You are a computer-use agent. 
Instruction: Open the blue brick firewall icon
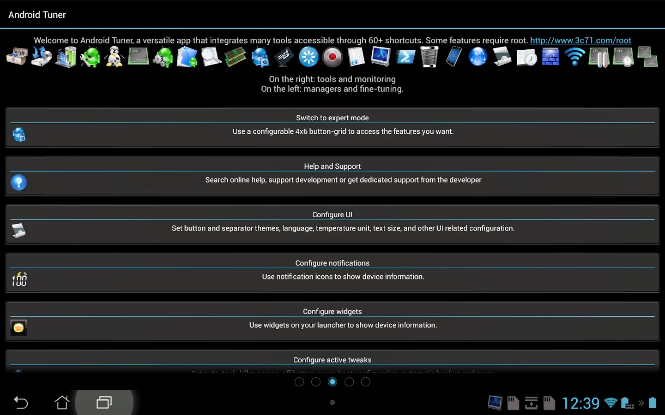(x=550, y=57)
